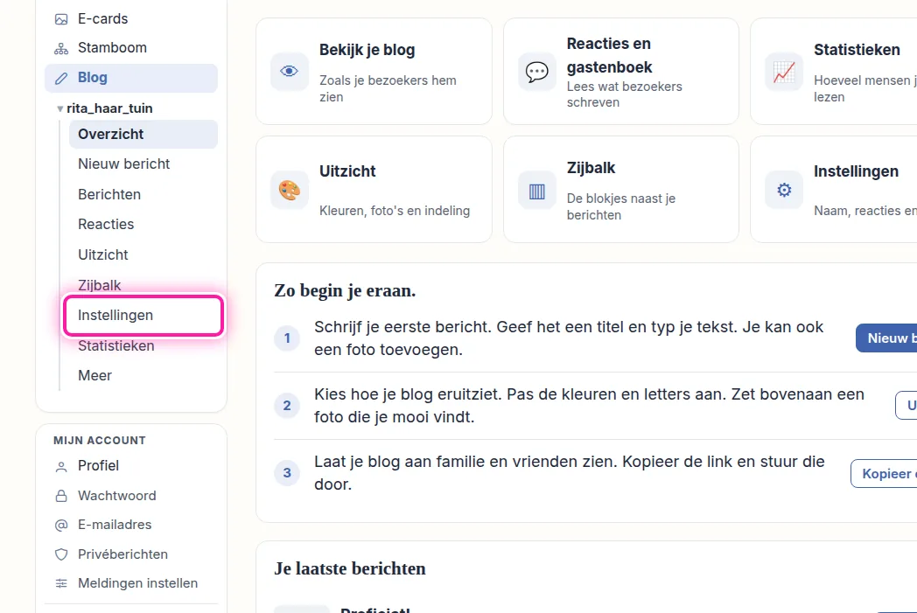This screenshot has height=613, width=917.
Task: Click the gear icon on Instellingen card
Action: (784, 190)
